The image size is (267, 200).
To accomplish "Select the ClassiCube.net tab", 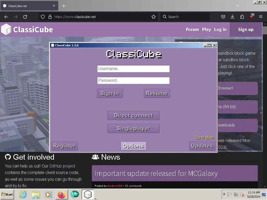I will click(29, 6).
